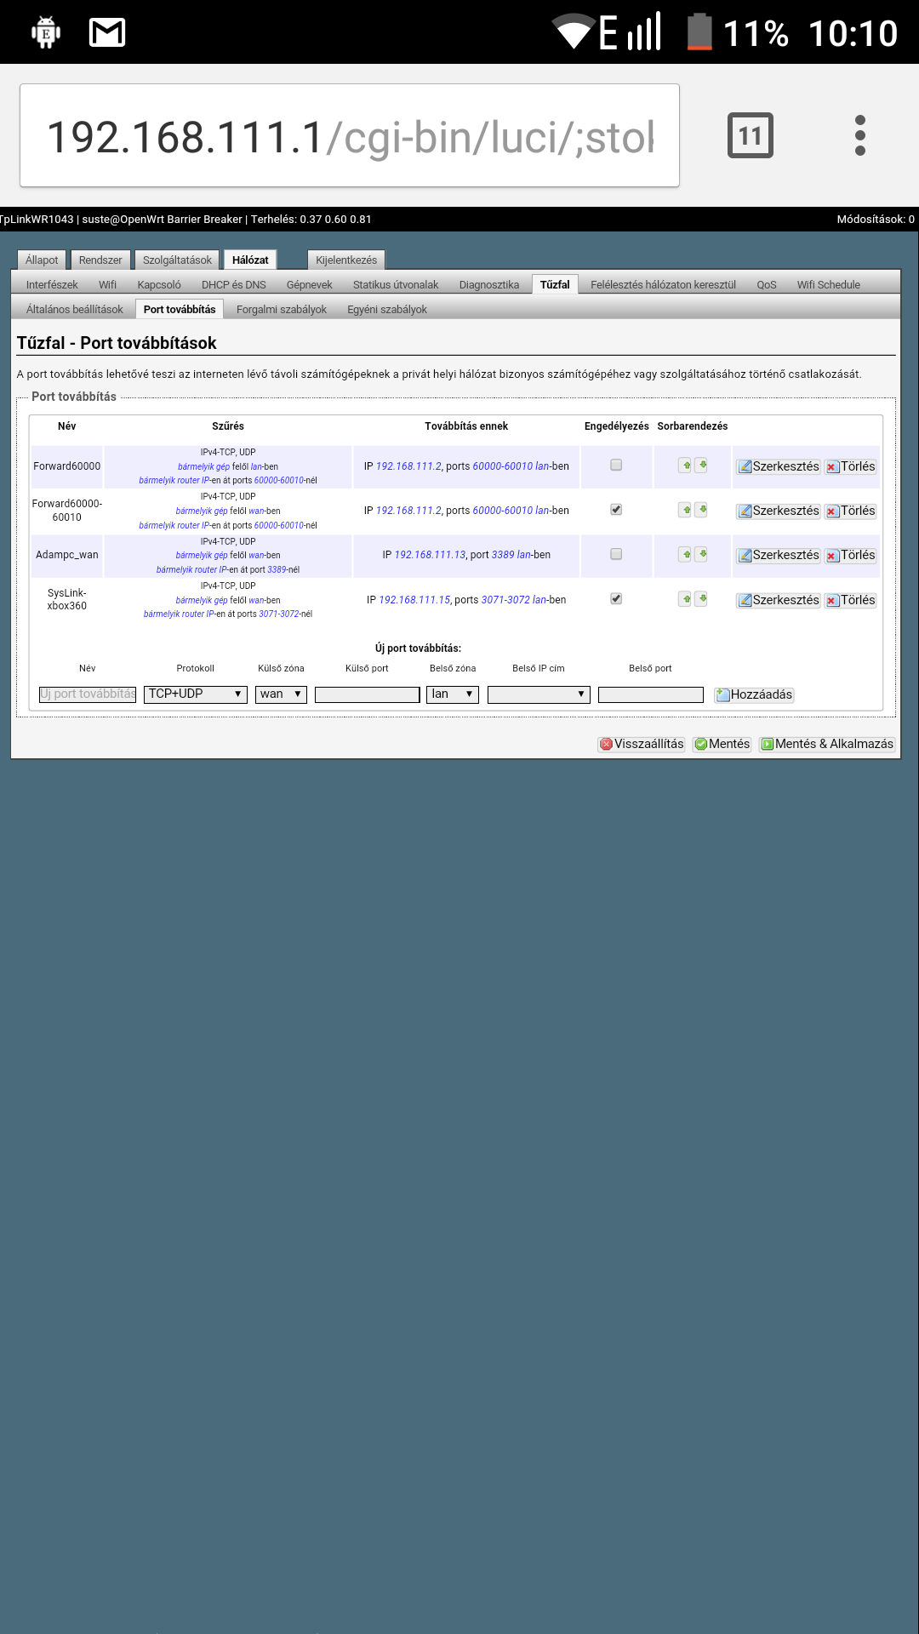Open the Gépnevek subtab
Viewport: 919px width, 1634px height.
click(x=310, y=284)
